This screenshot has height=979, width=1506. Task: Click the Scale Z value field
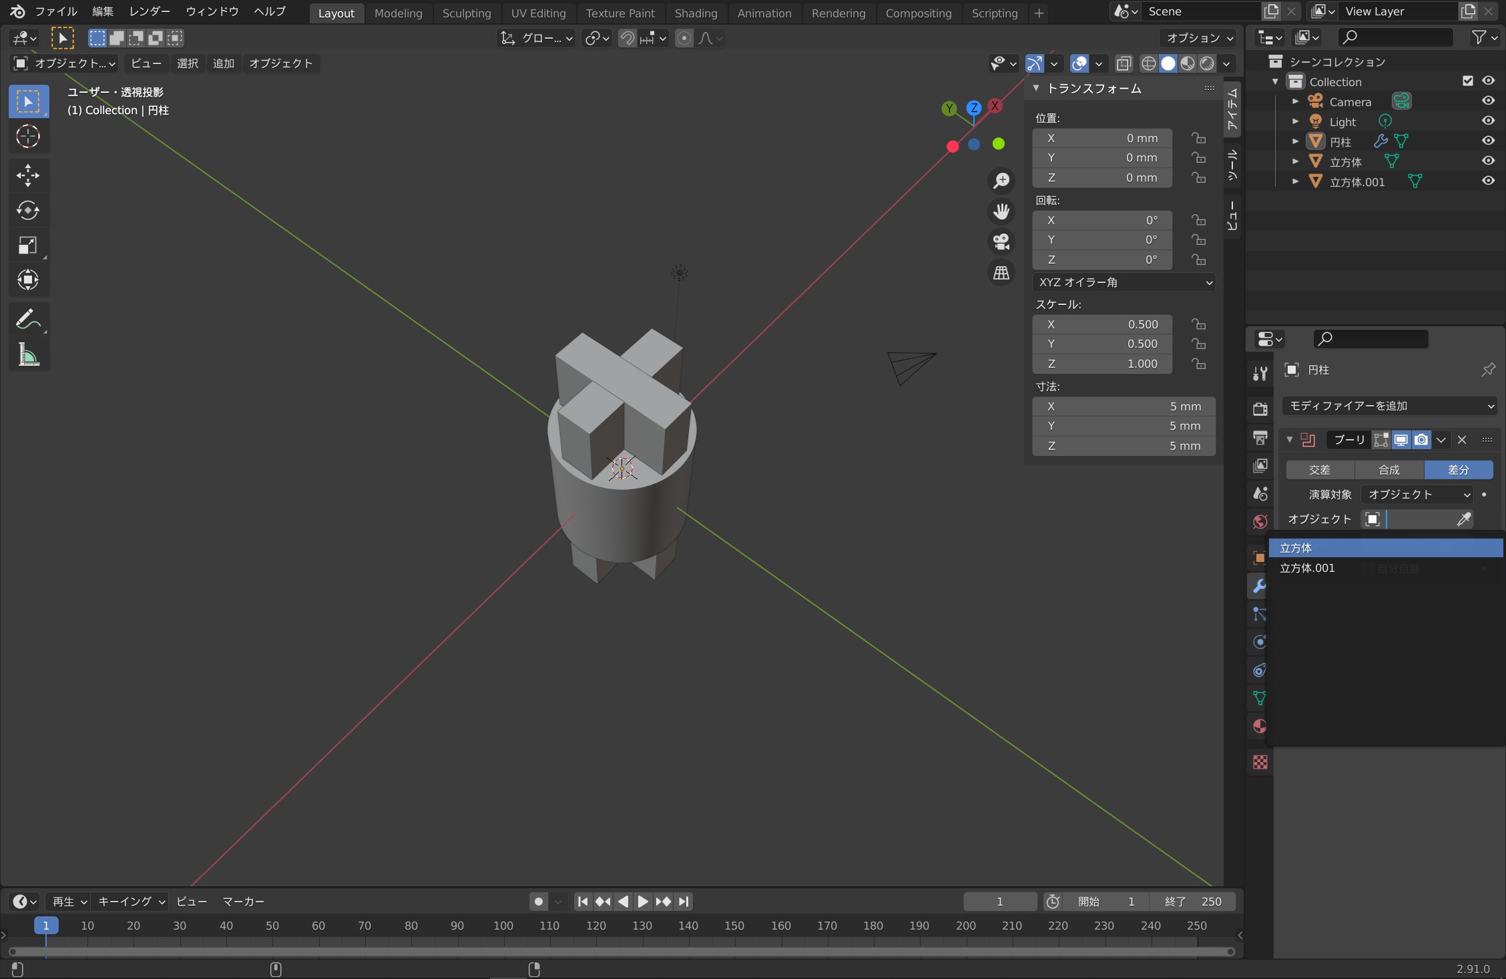point(1102,364)
